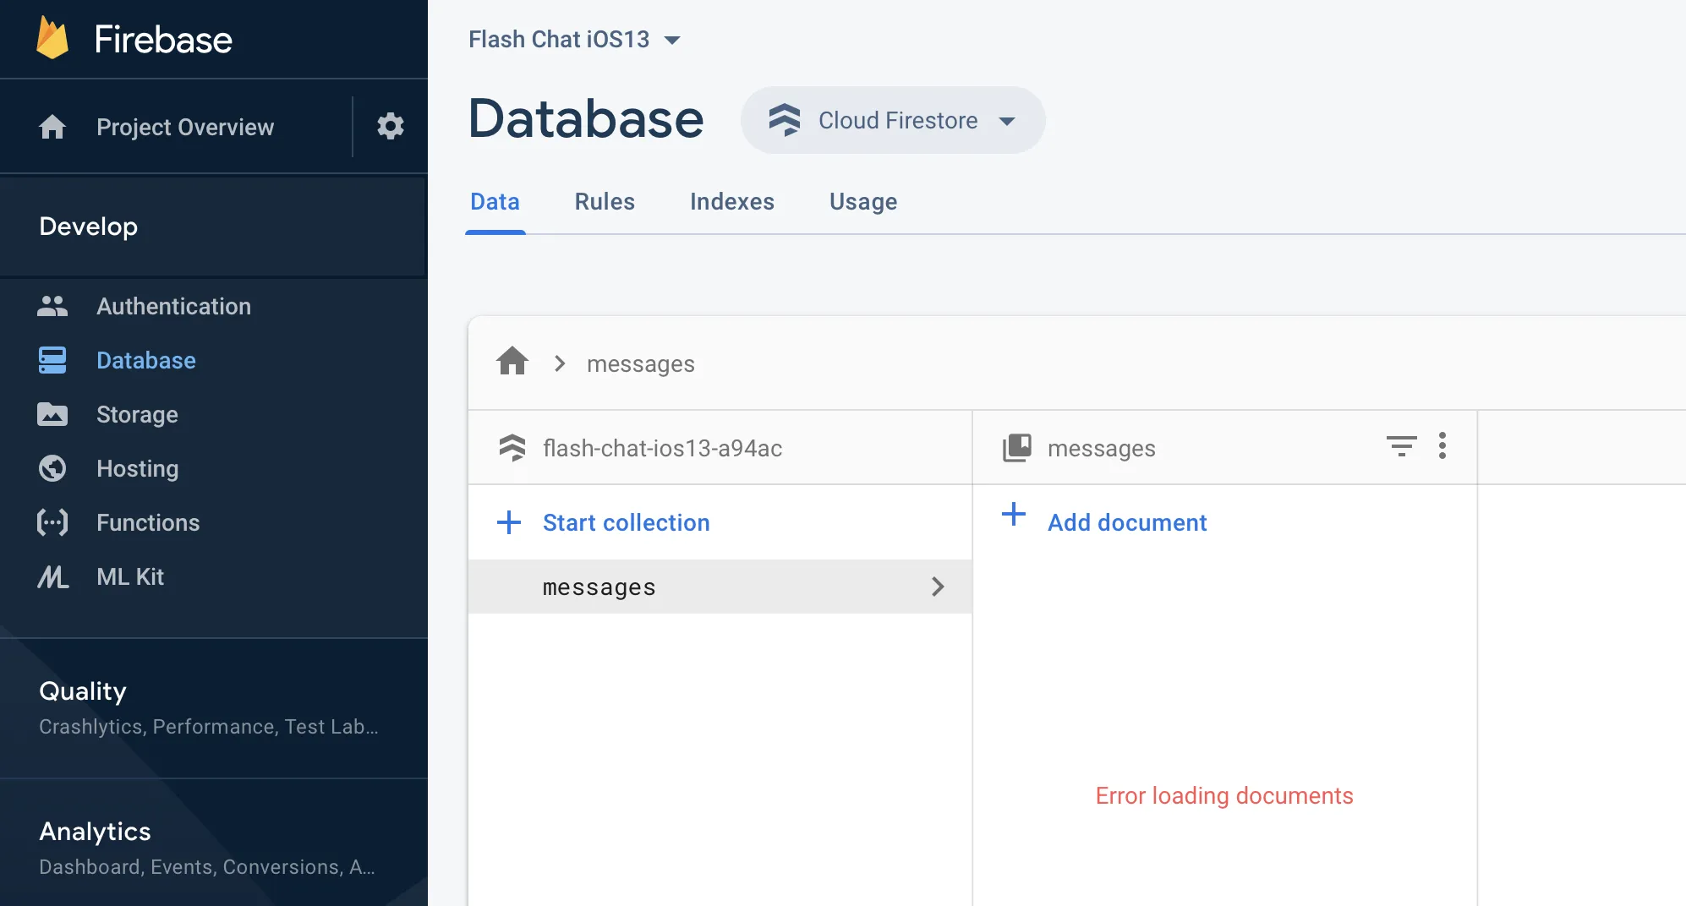This screenshot has width=1686, height=906.
Task: Open the Flash Chat iOS13 project dropdown
Action: [x=575, y=40]
